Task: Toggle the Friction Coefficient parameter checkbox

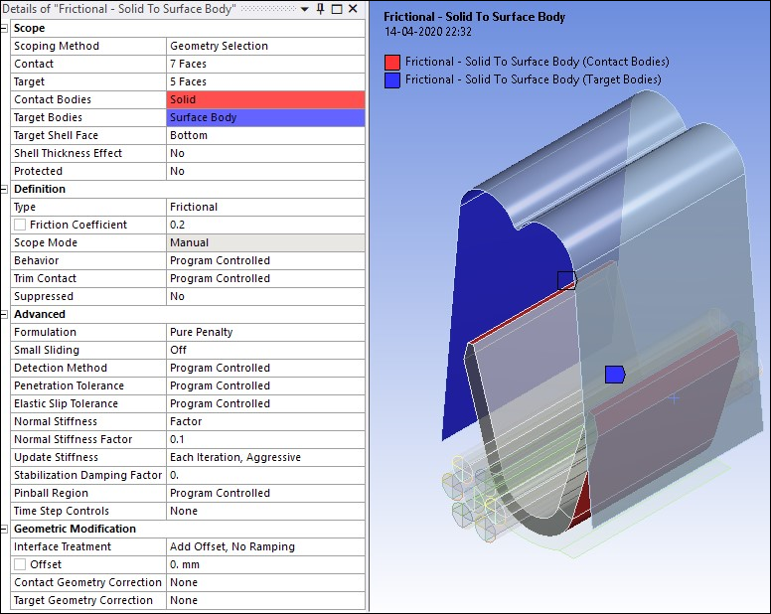Action: 21,225
